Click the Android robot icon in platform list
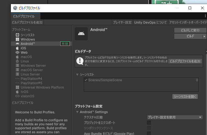Image resolution: width=207 pixels, height=135 pixels. tap(17, 44)
